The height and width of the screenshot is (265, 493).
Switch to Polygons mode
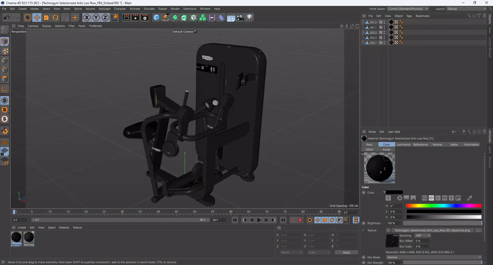[5, 79]
